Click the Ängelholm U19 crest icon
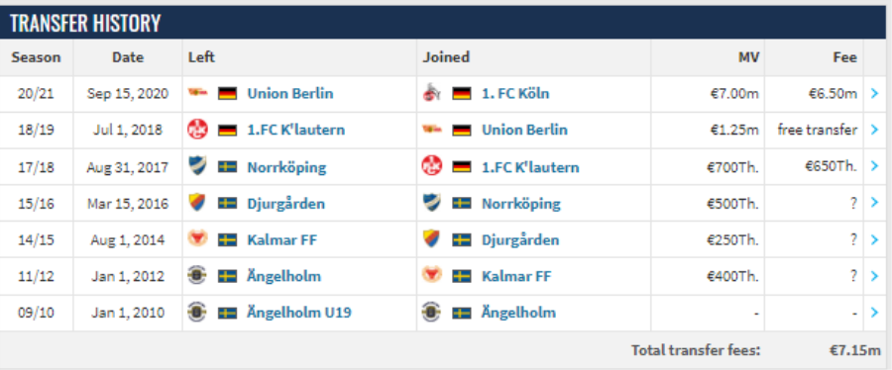 [x=197, y=313]
